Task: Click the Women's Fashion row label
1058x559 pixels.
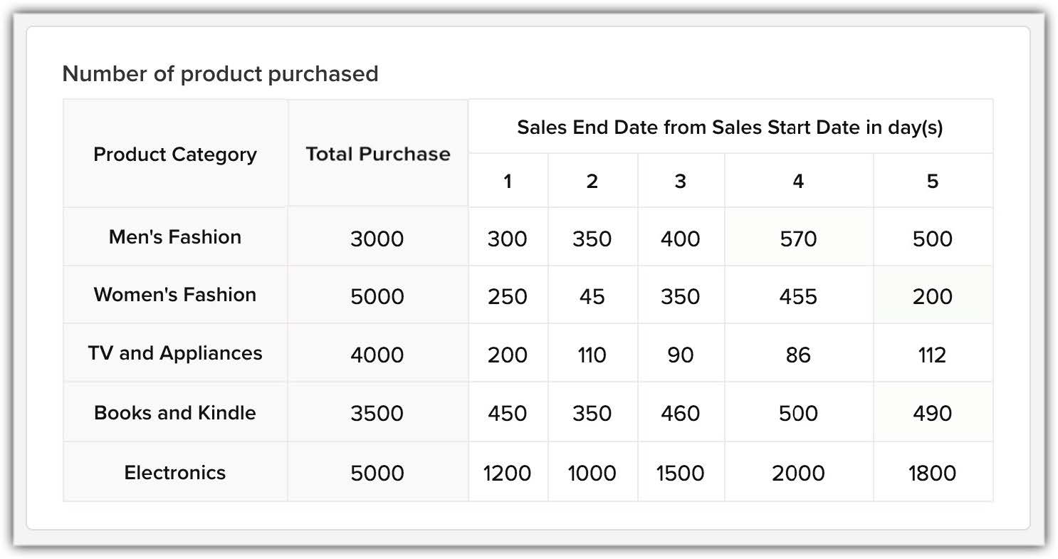Action: point(175,295)
